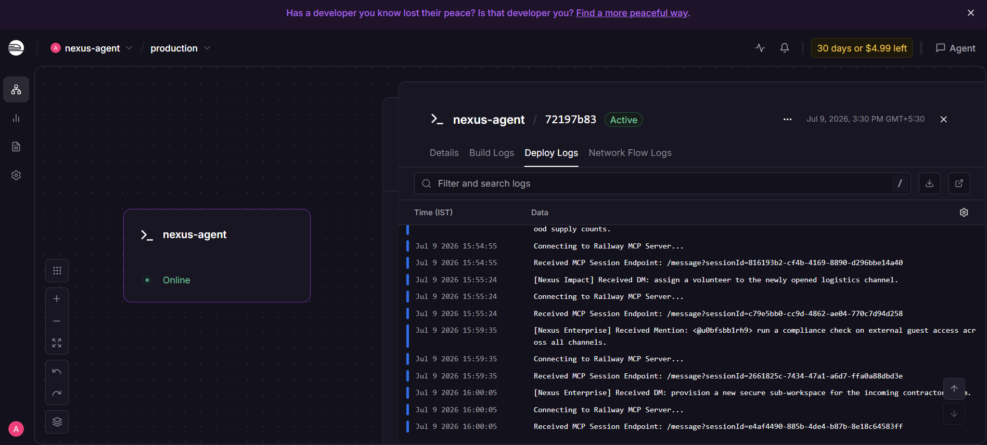Open the Agent chat panel
The height and width of the screenshot is (445, 987).
(x=956, y=48)
